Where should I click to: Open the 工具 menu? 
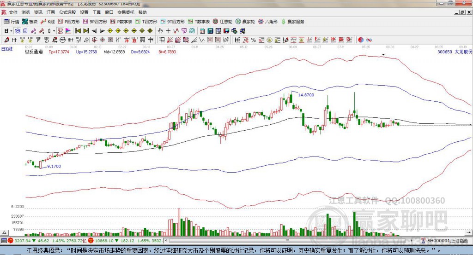click(97, 12)
